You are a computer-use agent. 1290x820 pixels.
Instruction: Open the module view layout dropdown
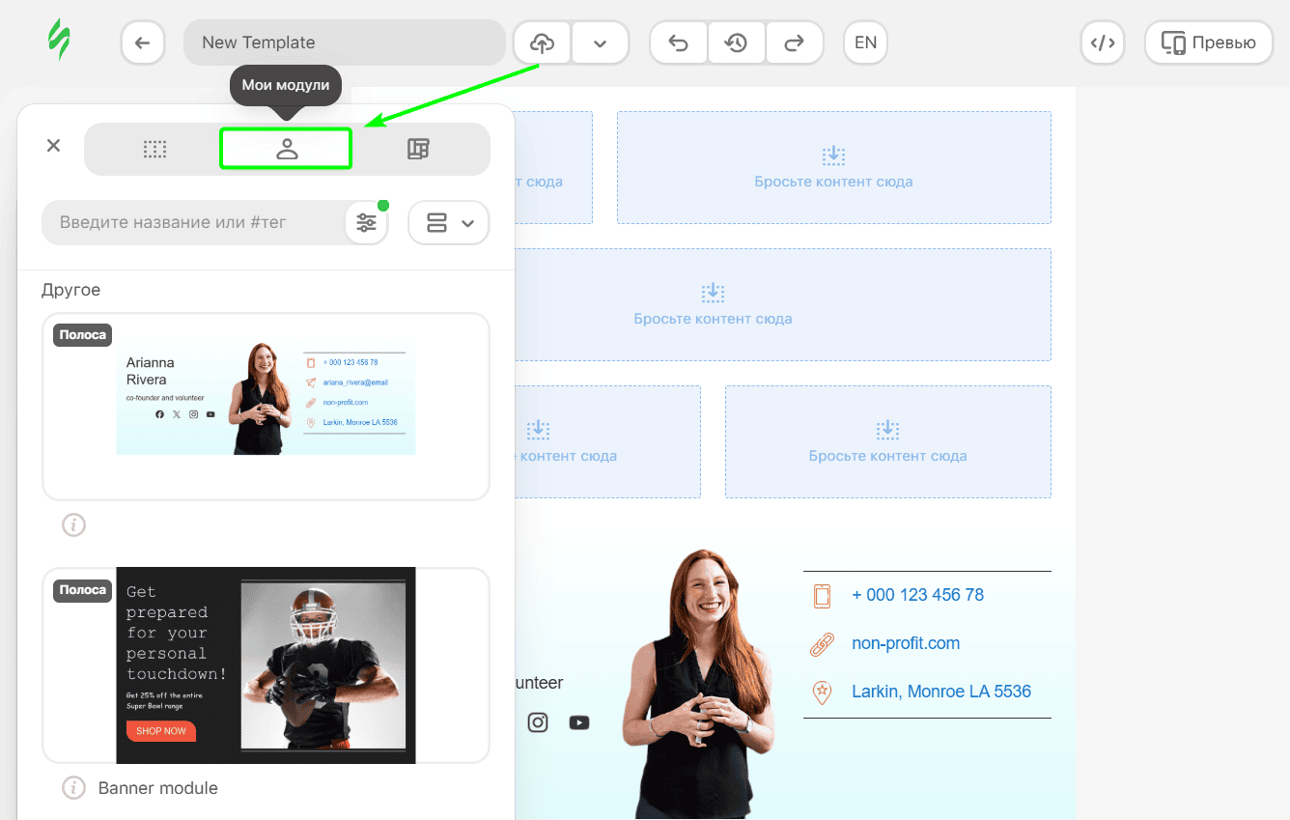(449, 223)
